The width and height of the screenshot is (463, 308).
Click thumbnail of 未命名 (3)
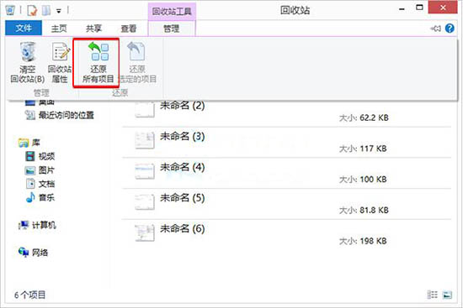tap(145, 140)
